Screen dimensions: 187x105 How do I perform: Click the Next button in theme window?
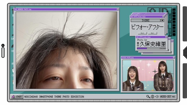coord(153,33)
